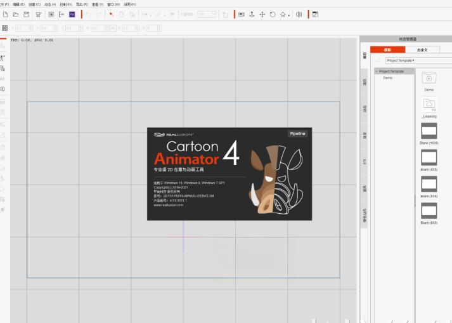Click the New Project icon

[x=5, y=14]
